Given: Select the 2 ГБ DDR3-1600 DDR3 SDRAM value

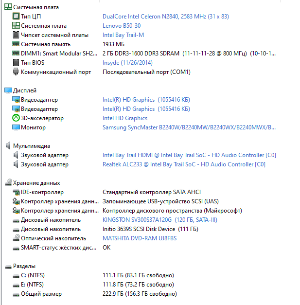Looking at the screenshot, I should [x=189, y=54].
